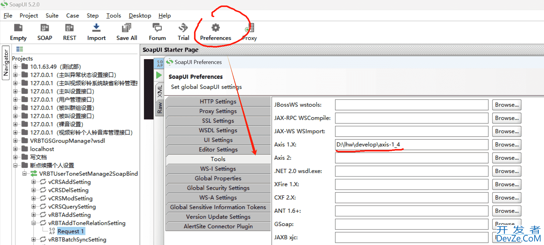Click the localhost project folder icon

25,149
